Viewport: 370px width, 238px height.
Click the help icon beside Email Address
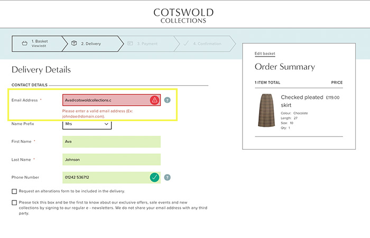168,100
